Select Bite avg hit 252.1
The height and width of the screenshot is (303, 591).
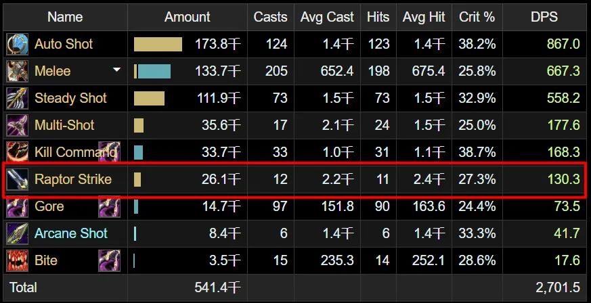pyautogui.click(x=429, y=260)
